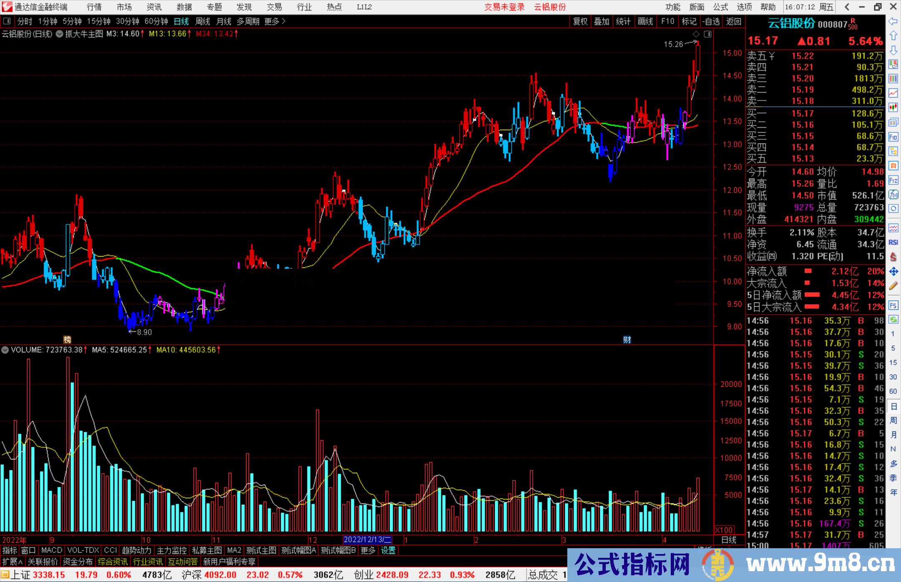
Task: Toggle the round icon beside VOLUME label
Action: pos(5,350)
